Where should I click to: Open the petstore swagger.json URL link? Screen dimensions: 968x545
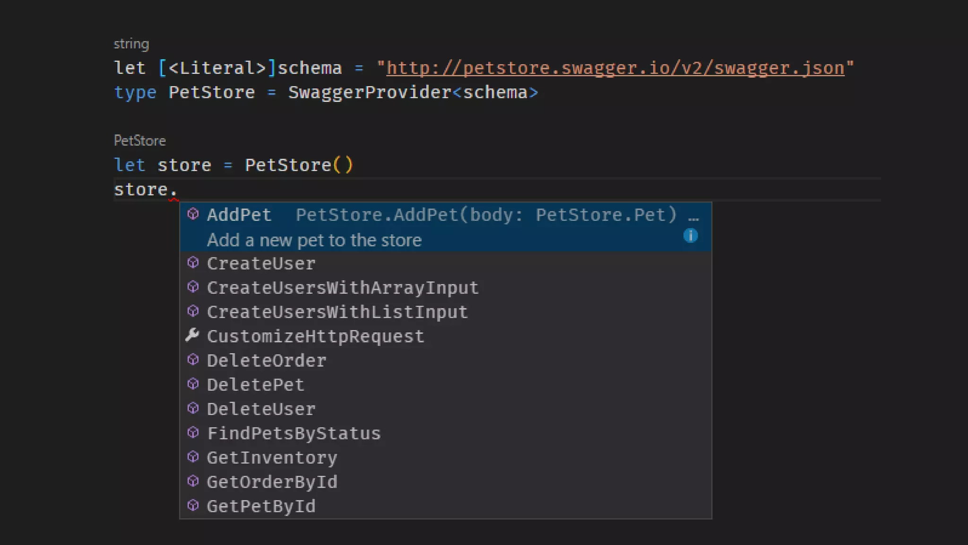coord(615,68)
